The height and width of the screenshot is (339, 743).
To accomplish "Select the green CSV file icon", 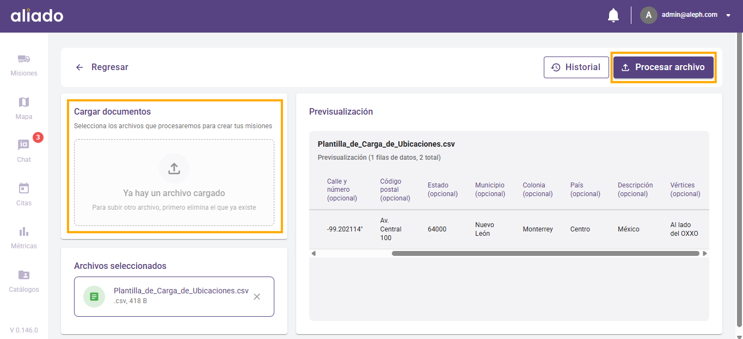I will [x=94, y=297].
